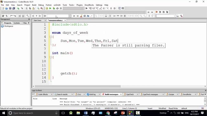207x116 pixels.
Task: Open the Plugins menu
Action: pos(80,5)
